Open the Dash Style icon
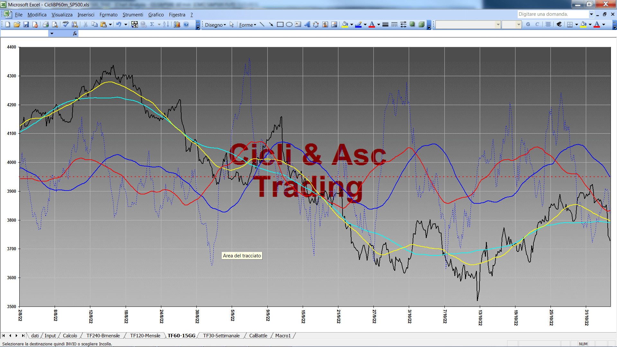This screenshot has width=617, height=347. point(394,24)
